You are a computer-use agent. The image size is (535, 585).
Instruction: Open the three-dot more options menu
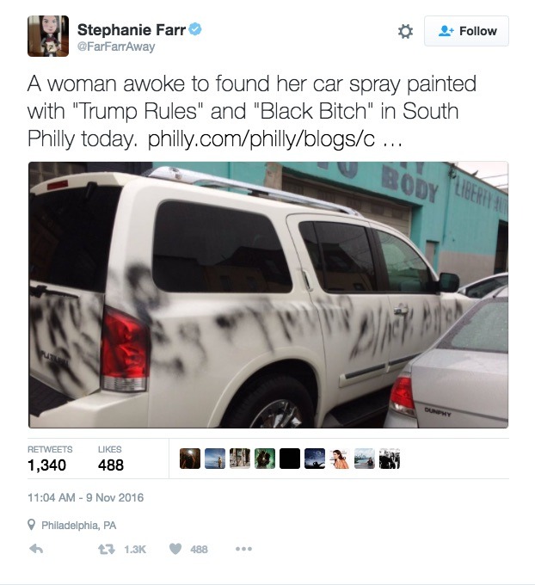[x=243, y=549]
